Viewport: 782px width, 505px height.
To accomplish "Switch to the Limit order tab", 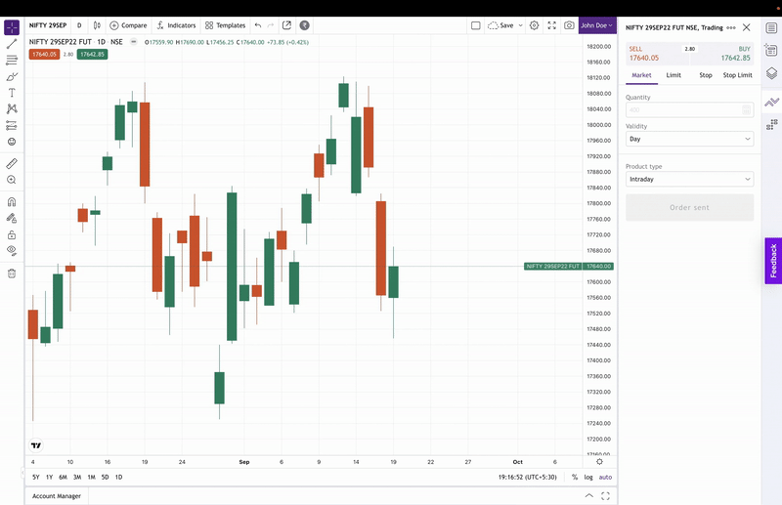I will coord(673,75).
